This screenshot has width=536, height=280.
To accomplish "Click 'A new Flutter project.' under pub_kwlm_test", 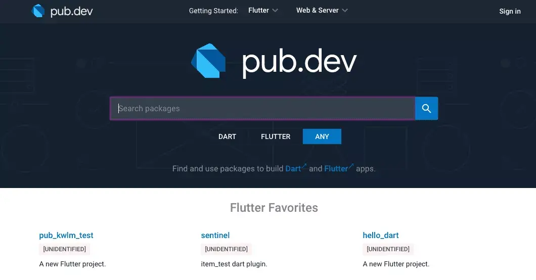I will 72,264.
